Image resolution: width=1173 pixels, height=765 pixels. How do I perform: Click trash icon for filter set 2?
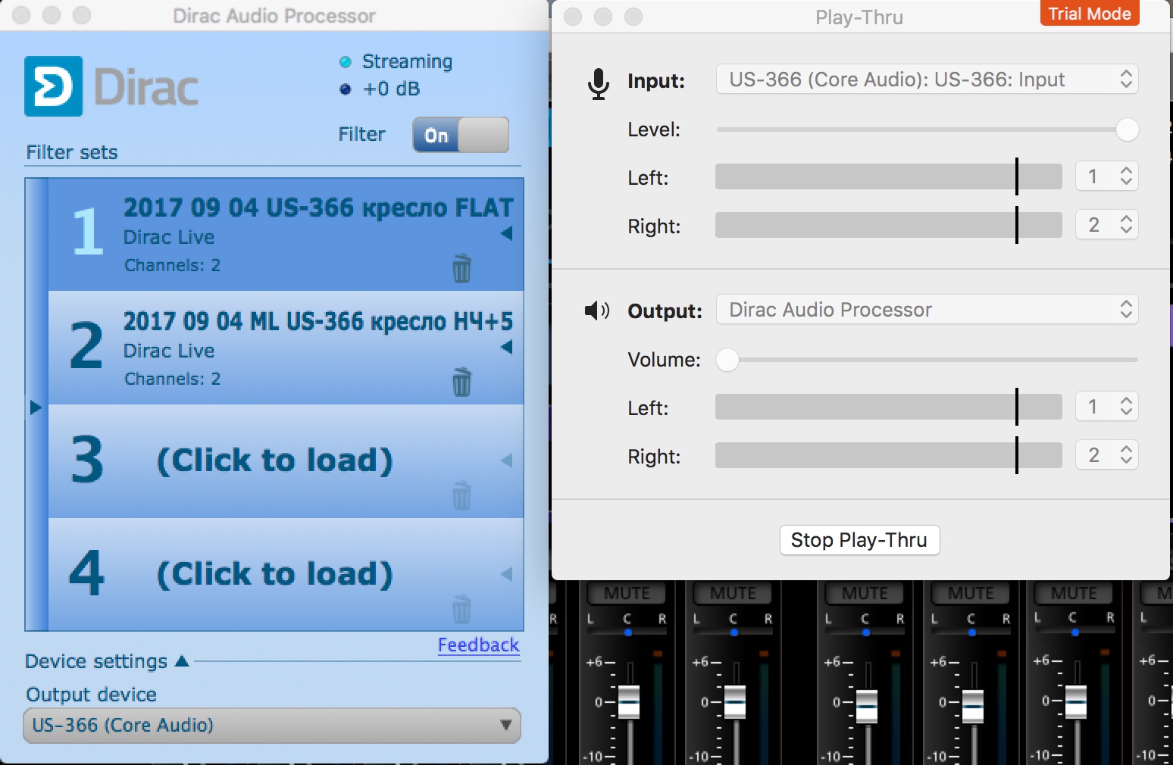(x=461, y=382)
